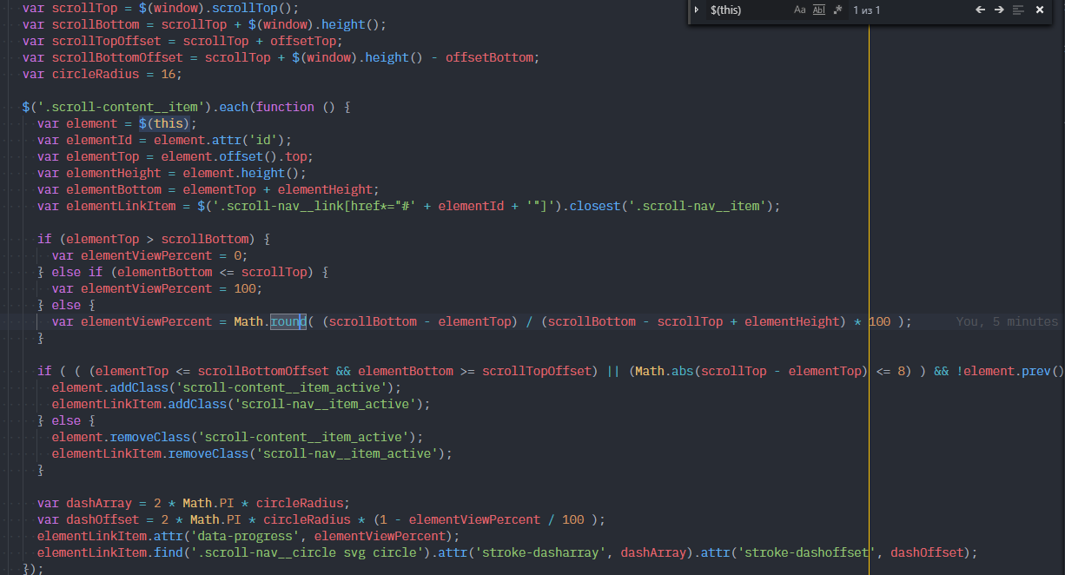The image size is (1065, 575).
Task: Expand the Replace field in find widget
Action: coord(697,10)
